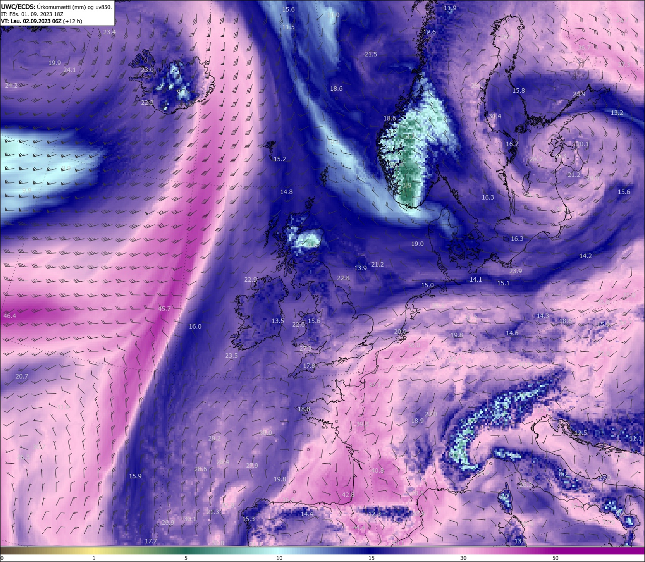Select the '5' tick on the color scale
This screenshot has width=645, height=562.
click(x=186, y=558)
